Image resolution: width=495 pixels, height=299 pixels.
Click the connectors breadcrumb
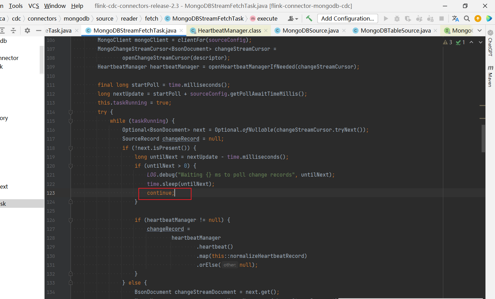point(42,19)
